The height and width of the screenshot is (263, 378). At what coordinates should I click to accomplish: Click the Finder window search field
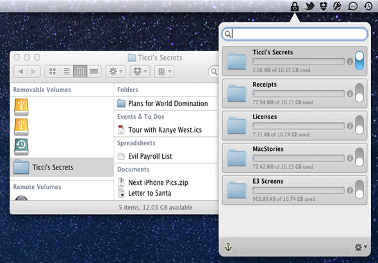213,72
